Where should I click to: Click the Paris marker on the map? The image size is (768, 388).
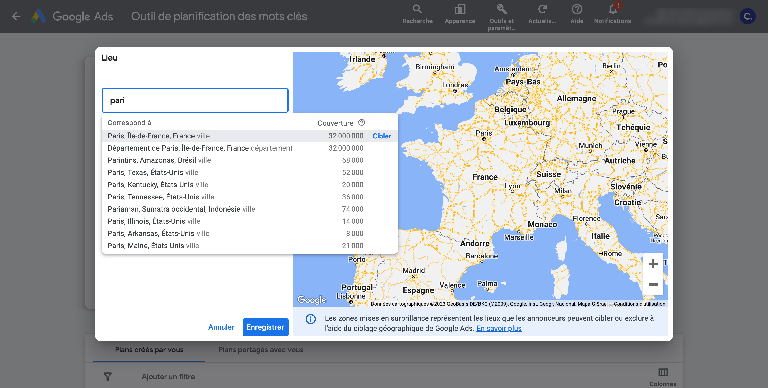(484, 139)
